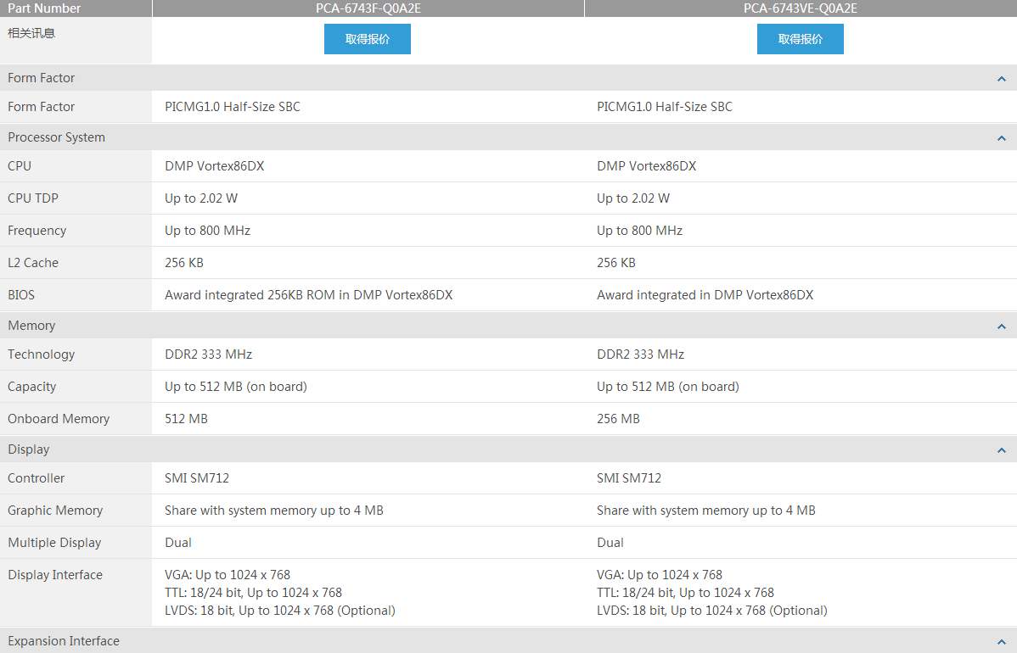This screenshot has height=653, width=1017.
Task: Select the PCA-6743F-Q0A2E part number header
Action: 368,8
